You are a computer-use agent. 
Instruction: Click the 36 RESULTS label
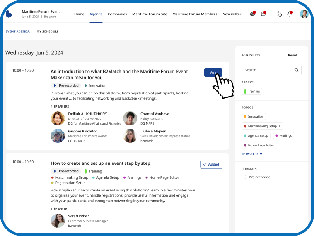251,55
